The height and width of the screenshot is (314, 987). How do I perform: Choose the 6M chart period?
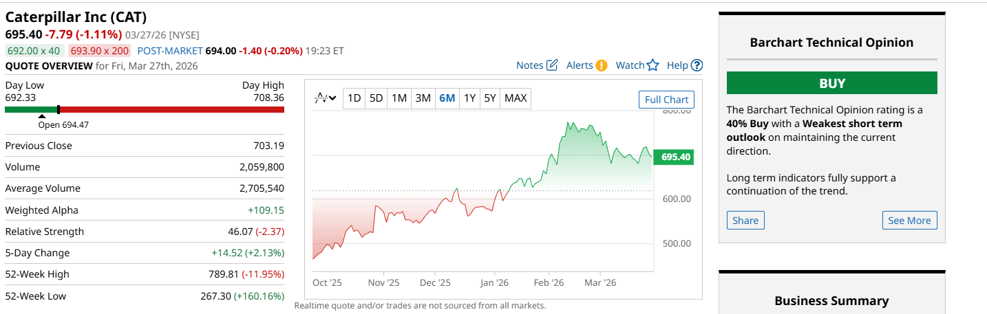point(447,98)
